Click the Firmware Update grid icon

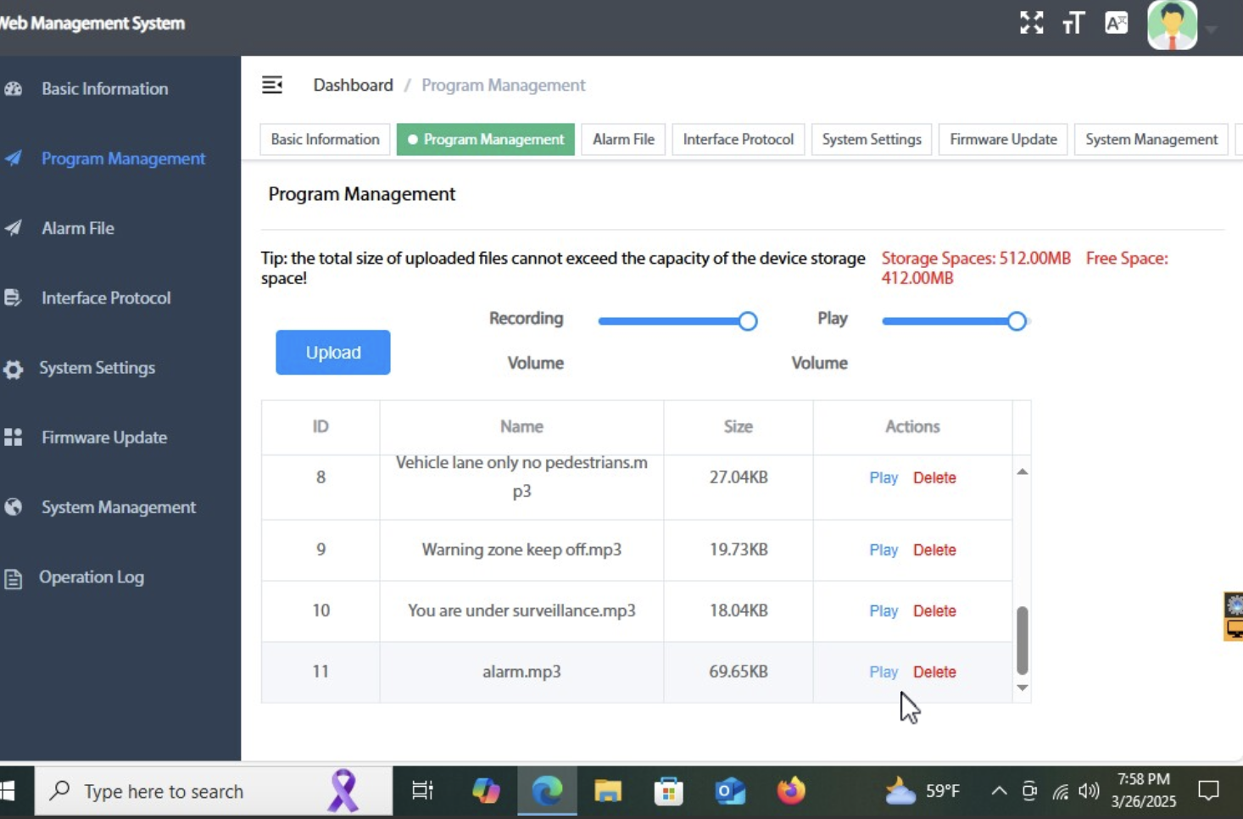coord(13,437)
